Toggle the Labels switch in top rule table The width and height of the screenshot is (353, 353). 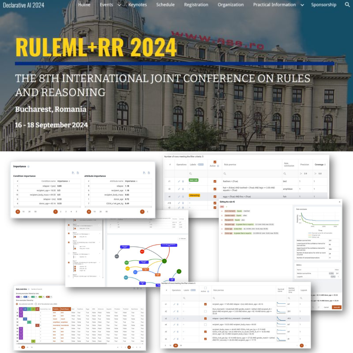[x=201, y=164]
